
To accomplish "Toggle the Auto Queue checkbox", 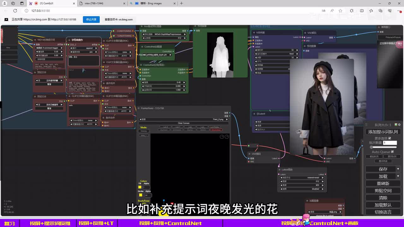I will coord(392,152).
